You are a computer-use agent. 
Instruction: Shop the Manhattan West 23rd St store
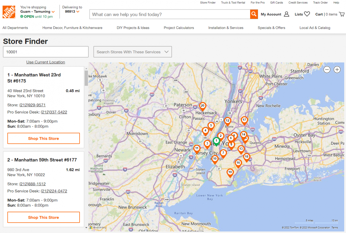44,139
